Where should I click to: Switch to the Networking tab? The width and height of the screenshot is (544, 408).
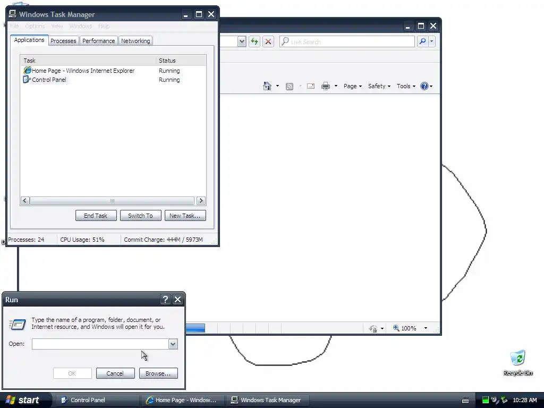click(x=135, y=41)
